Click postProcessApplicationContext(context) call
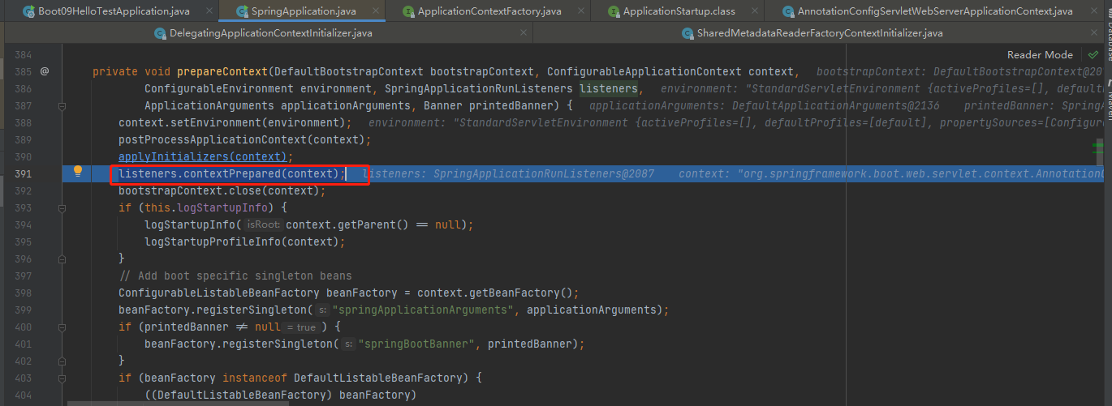 pos(244,139)
